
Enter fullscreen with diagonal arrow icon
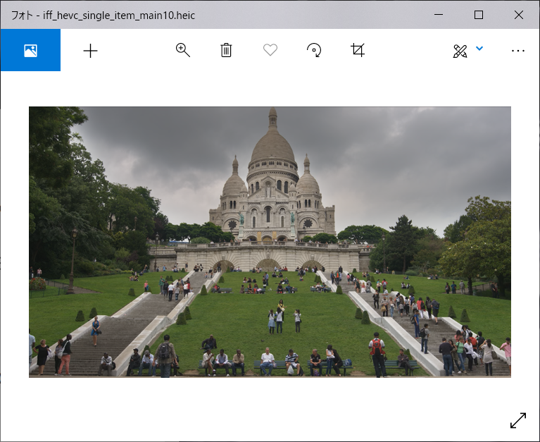[518, 420]
